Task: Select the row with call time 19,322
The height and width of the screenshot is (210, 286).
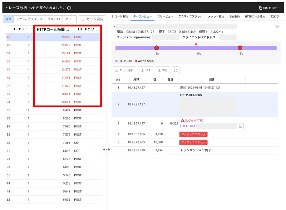Action: click(x=54, y=37)
